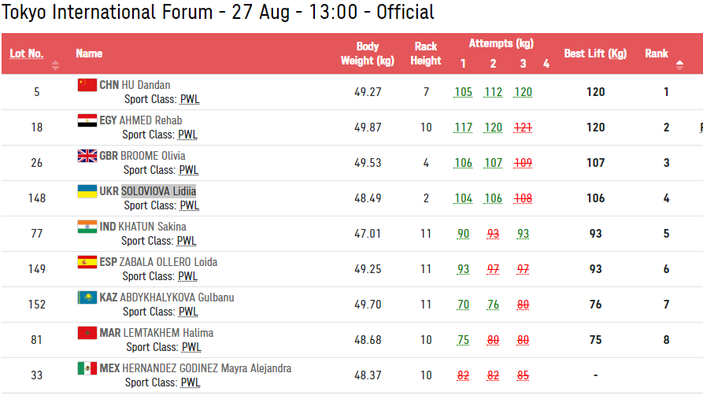Screen dimensions: 703x399
Task: Select SOLOVIOVA Lidiia's highlighted name
Action: (158, 191)
